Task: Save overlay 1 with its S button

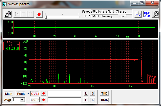Action: (x=93, y=93)
